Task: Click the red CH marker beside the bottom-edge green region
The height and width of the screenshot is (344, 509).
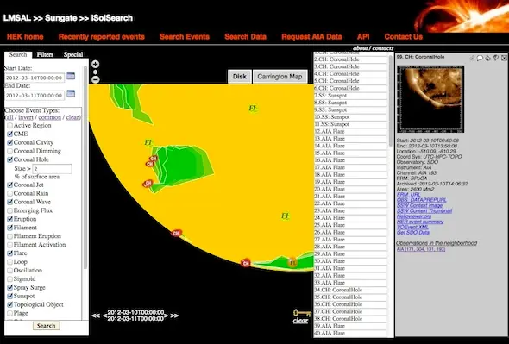Action: [x=246, y=263]
